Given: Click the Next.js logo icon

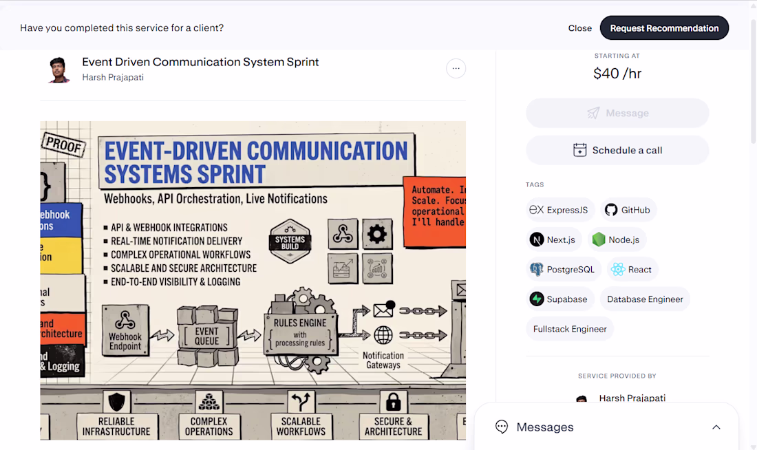Looking at the screenshot, I should coord(536,239).
